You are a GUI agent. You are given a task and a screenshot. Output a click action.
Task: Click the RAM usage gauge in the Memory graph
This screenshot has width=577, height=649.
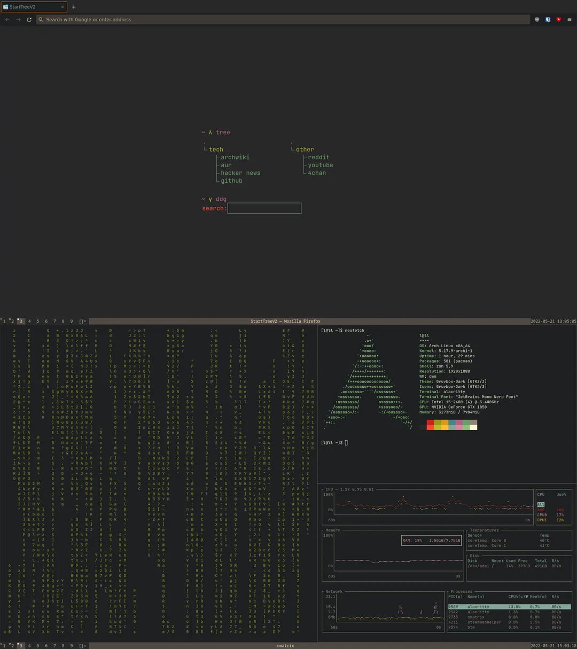[431, 540]
